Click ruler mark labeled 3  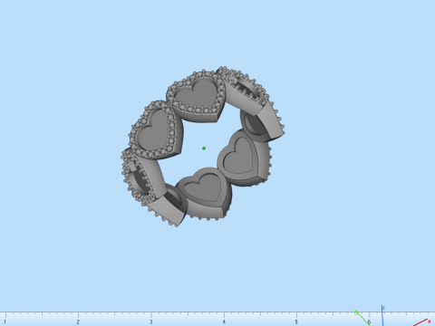[x=150, y=322]
